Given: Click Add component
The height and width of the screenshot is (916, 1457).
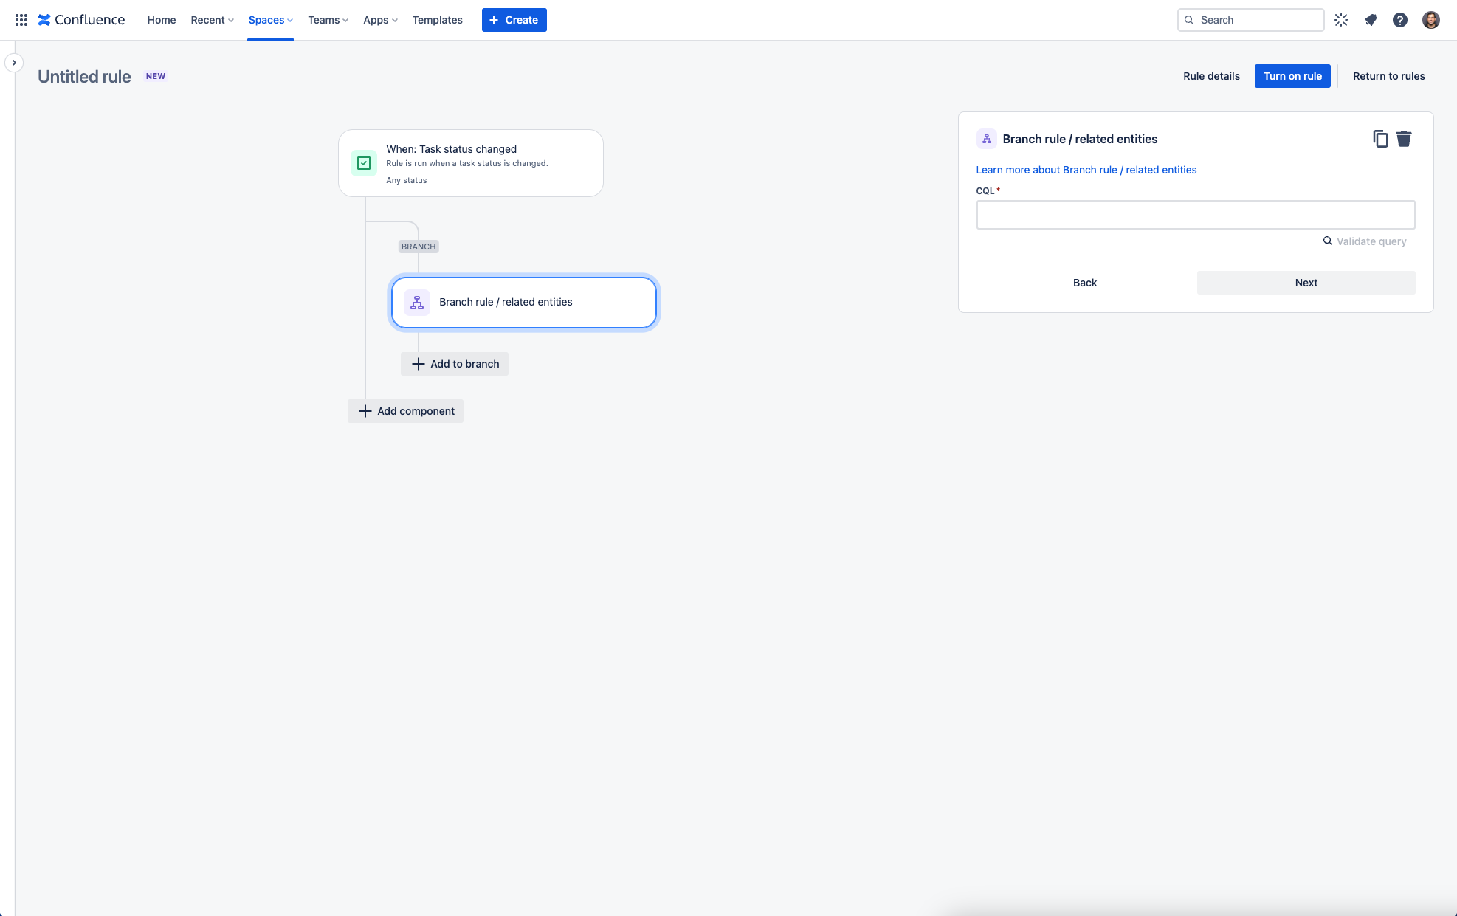Looking at the screenshot, I should coord(406,411).
